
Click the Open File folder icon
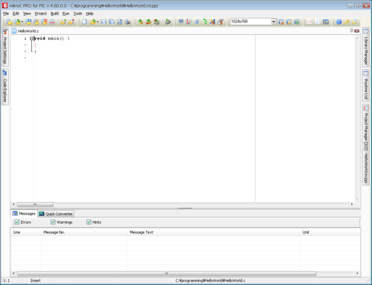[93, 22]
